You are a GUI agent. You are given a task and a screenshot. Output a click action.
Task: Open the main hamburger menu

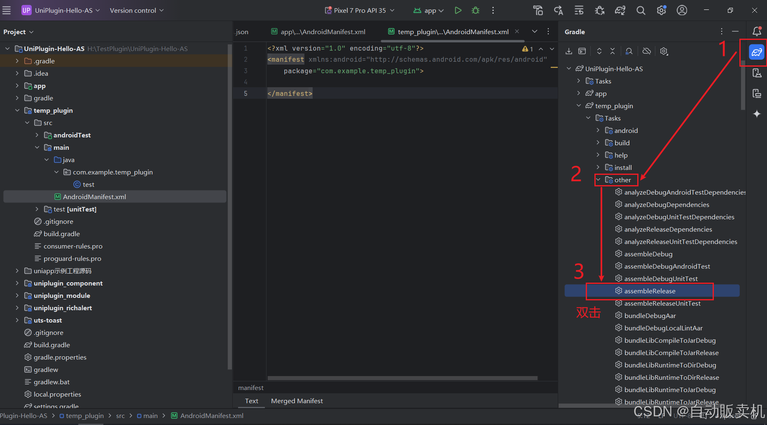pos(7,10)
